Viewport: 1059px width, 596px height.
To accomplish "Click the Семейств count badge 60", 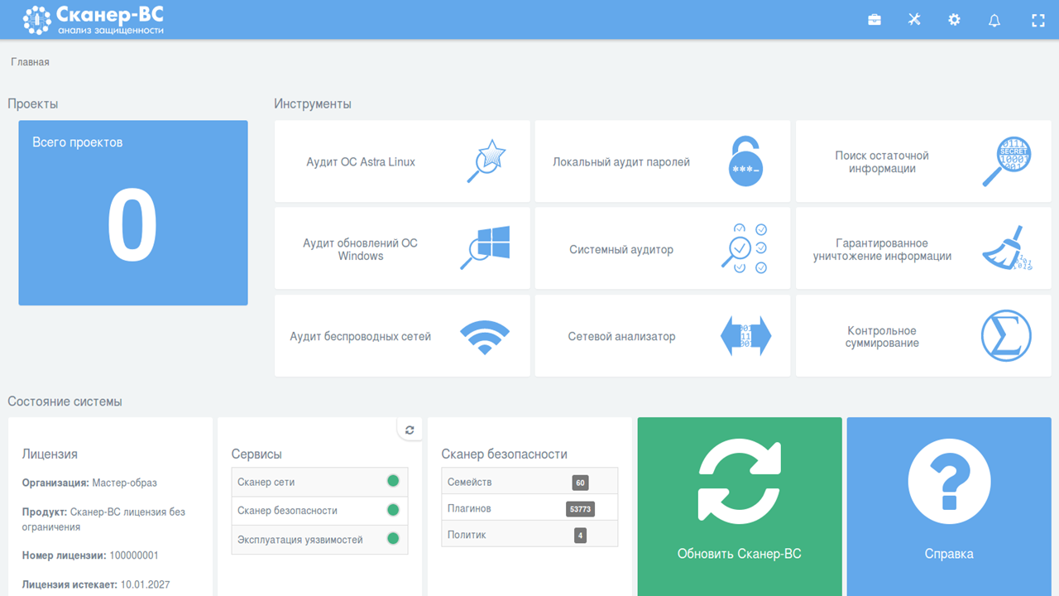I will (580, 483).
